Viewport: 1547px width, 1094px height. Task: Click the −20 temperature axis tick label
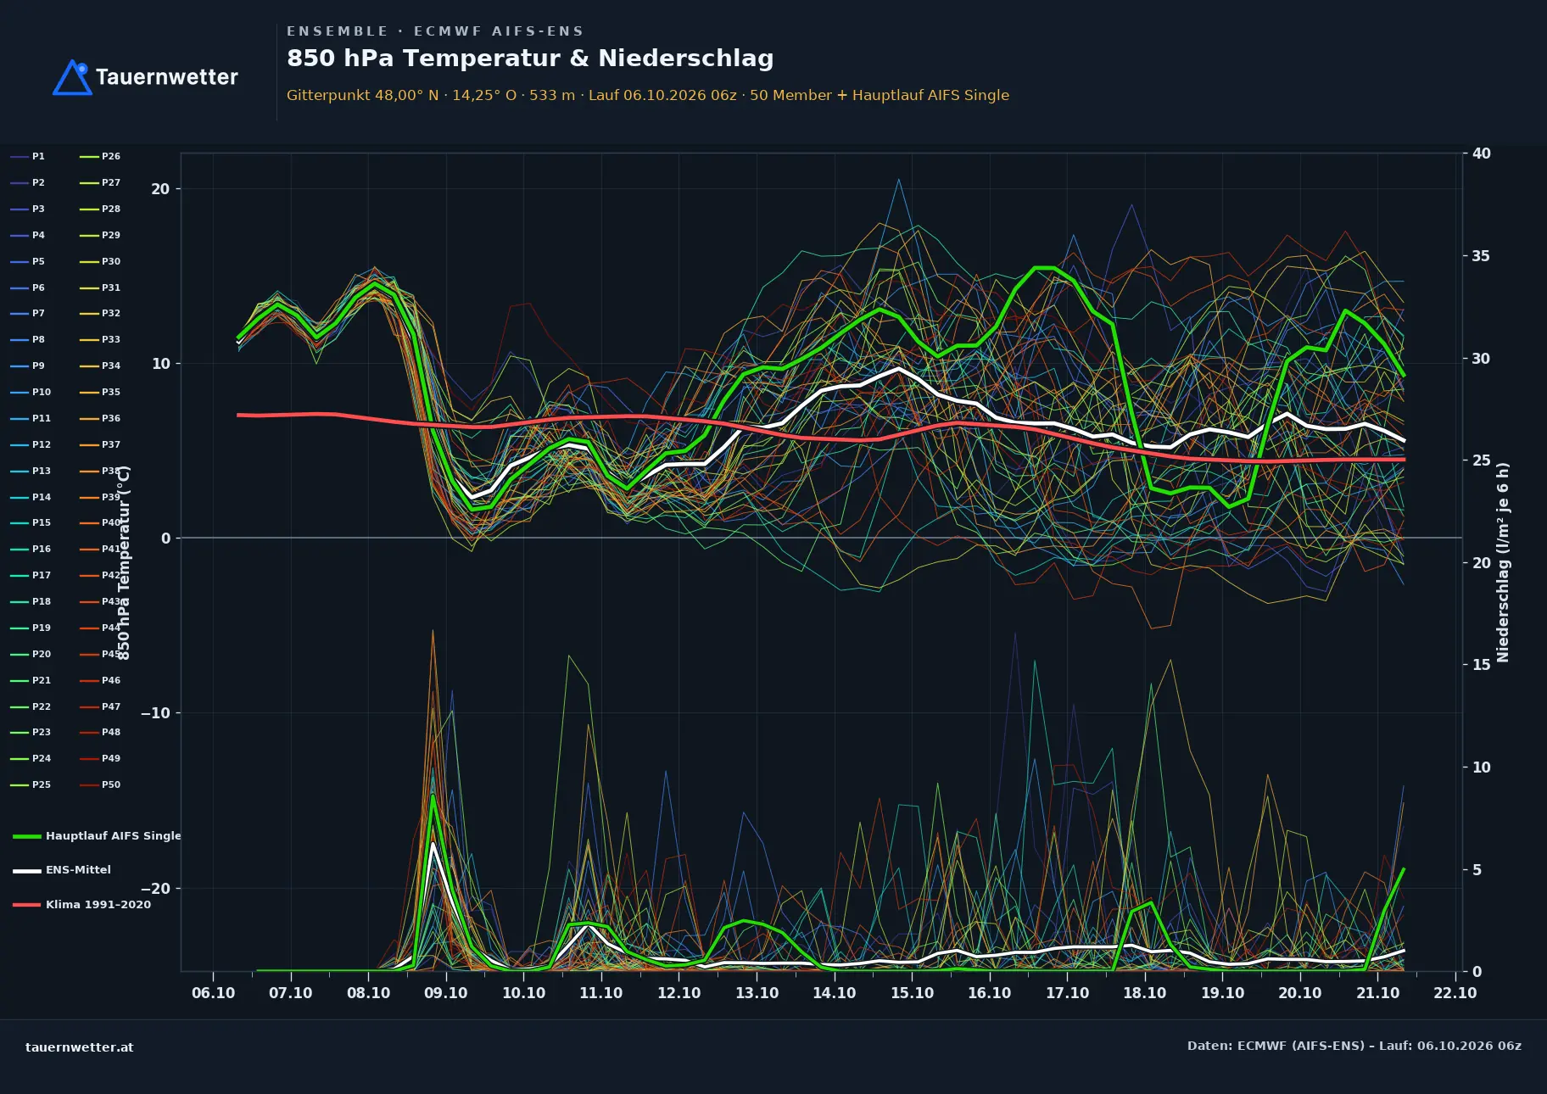(x=155, y=889)
